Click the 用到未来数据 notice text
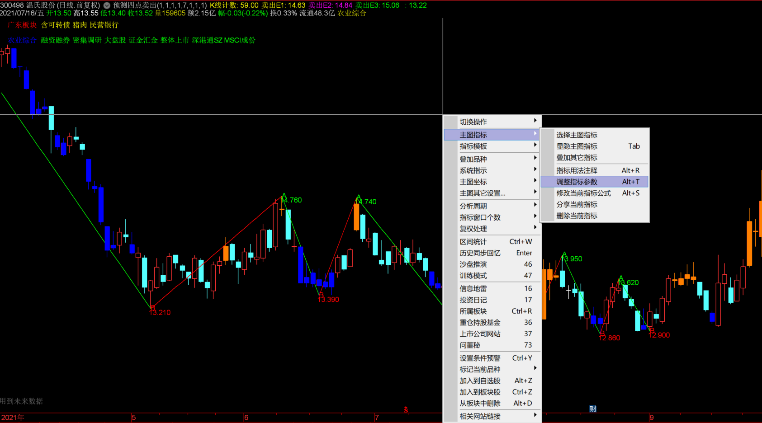This screenshot has height=423, width=762. 21,401
